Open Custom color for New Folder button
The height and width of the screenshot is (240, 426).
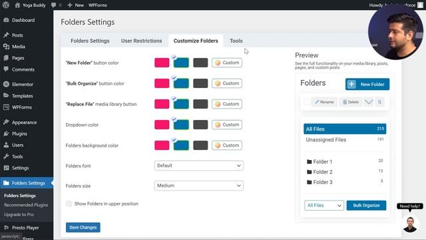point(227,63)
